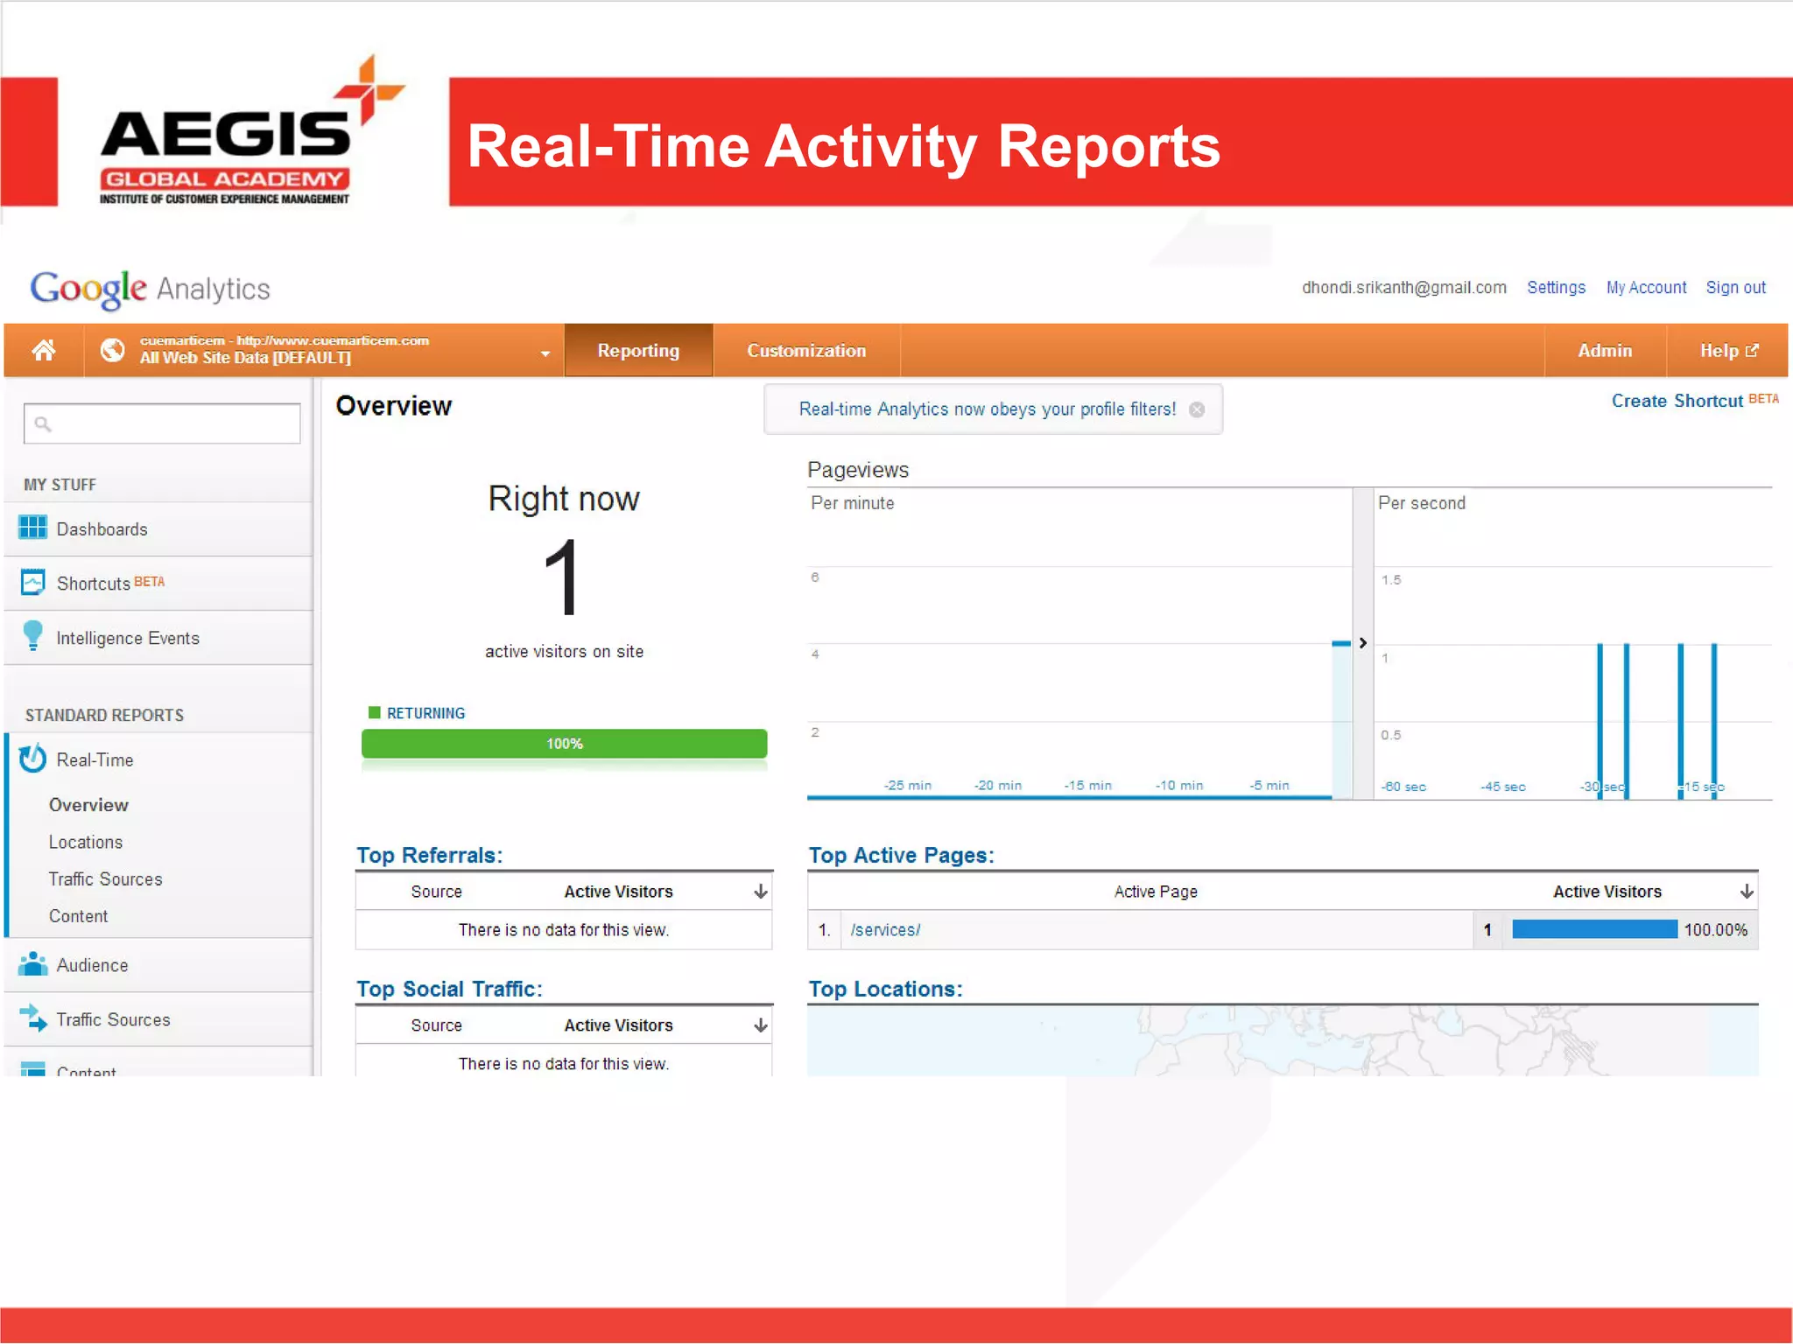Switch to the Reporting tab
Screen dimensions: 1793x1344
tap(638, 351)
